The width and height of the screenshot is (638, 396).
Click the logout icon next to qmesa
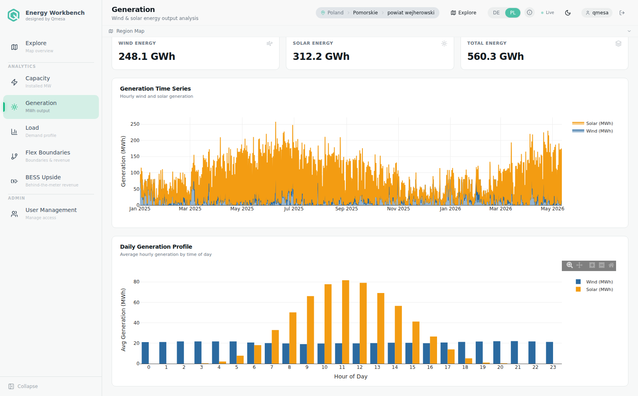coord(622,13)
